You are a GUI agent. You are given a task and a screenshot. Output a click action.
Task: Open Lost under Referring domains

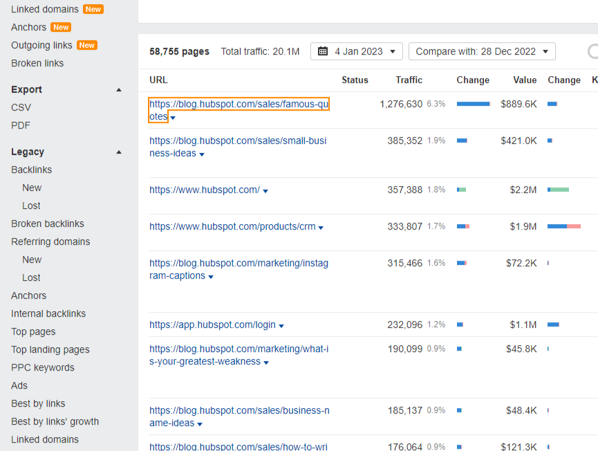pos(31,278)
